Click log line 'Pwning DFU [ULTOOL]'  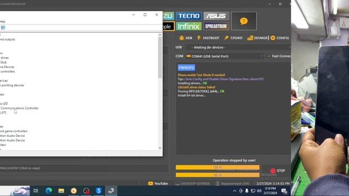(x=201, y=91)
